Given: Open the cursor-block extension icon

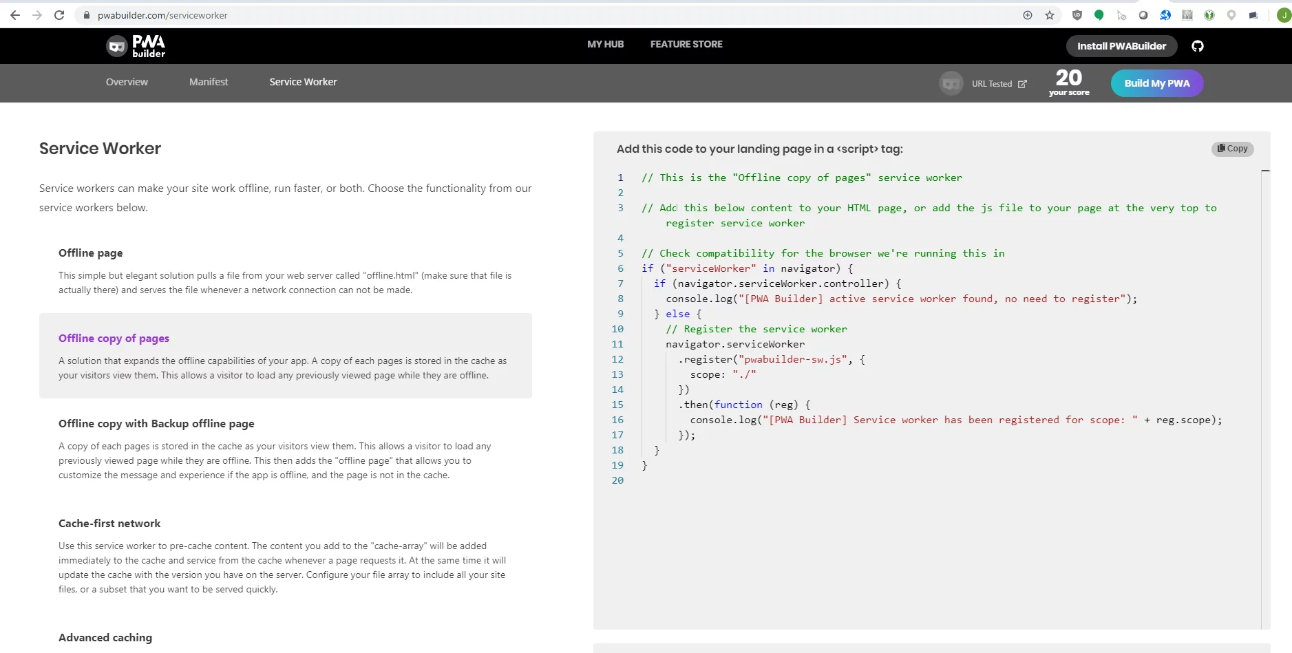Looking at the screenshot, I should [1121, 15].
